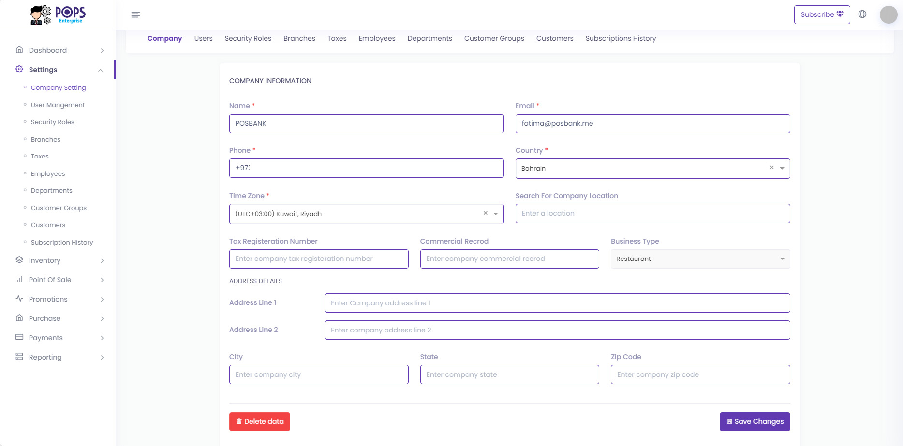Toggle the sidebar hamburger menu icon
903x446 pixels.
point(135,14)
